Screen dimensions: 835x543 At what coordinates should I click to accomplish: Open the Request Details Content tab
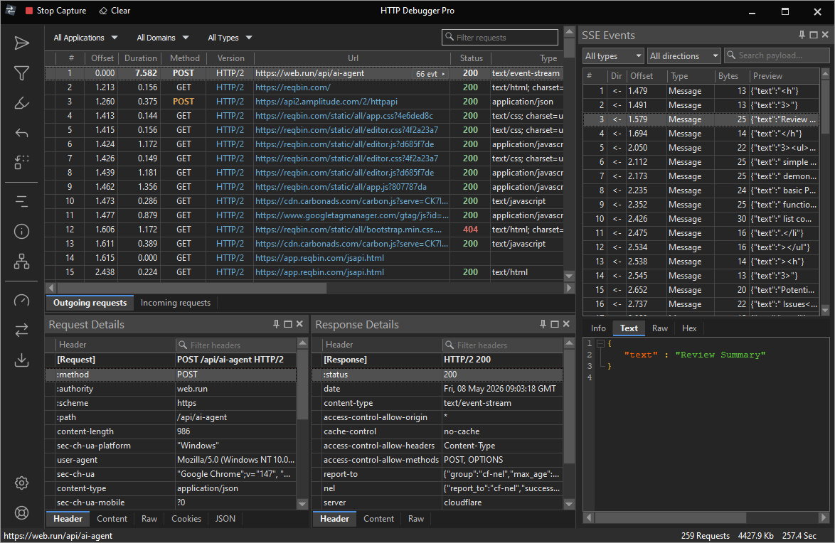point(112,519)
